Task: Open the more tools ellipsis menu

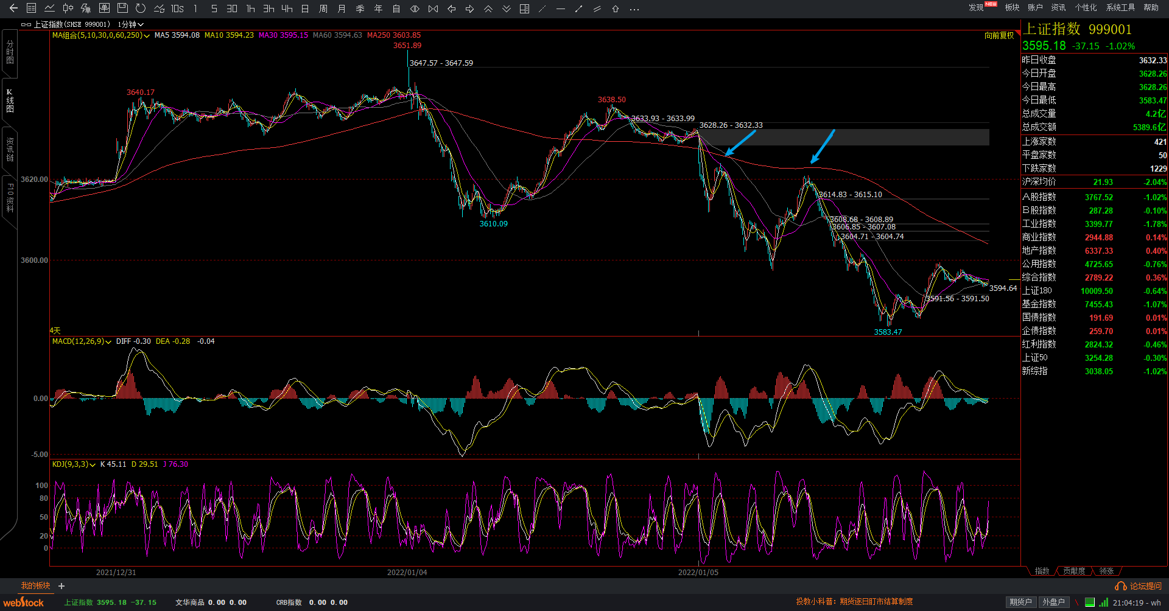Action: 634,9
